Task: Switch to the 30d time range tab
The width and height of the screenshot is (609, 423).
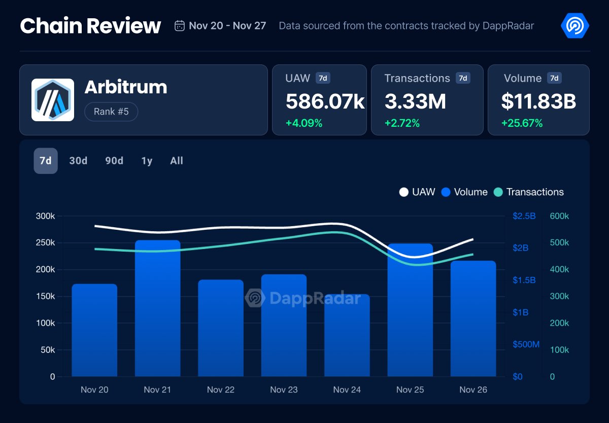Action: [79, 161]
